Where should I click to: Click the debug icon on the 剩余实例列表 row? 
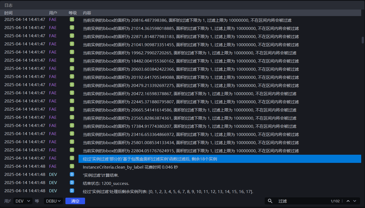[x=72, y=191]
